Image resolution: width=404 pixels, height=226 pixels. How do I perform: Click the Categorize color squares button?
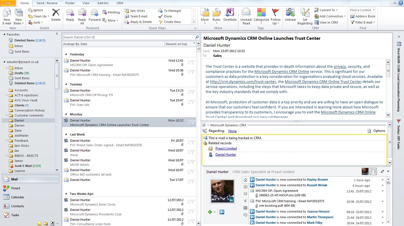[x=261, y=13]
